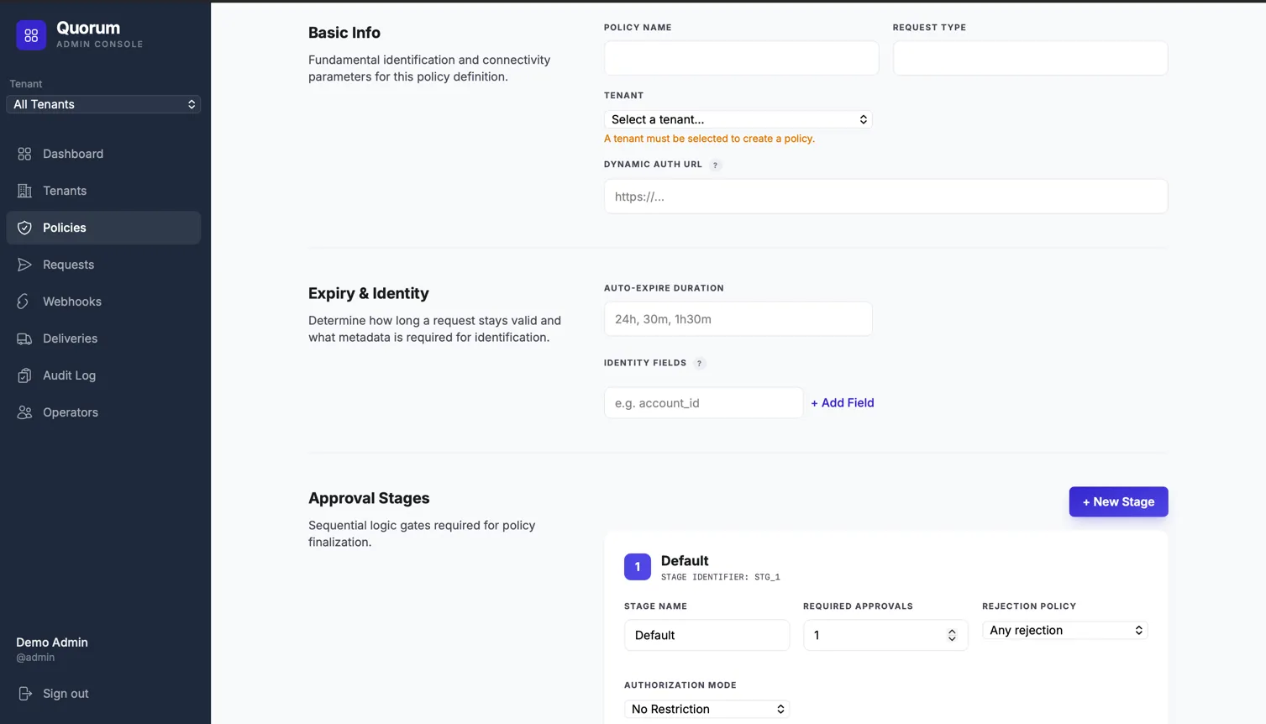Show help for Dynamic Auth URL
This screenshot has width=1266, height=724.
coord(715,165)
